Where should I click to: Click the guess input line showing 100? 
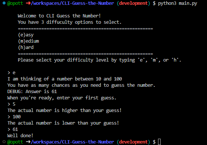[x=14, y=117]
